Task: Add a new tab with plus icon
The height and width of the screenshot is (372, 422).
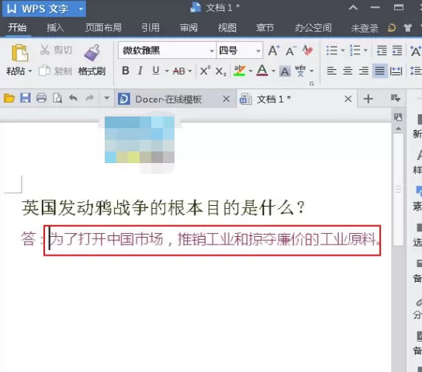Action: pyautogui.click(x=368, y=99)
